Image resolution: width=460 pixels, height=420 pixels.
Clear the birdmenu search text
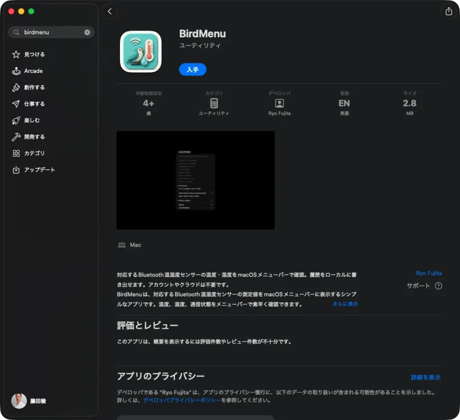pos(87,32)
